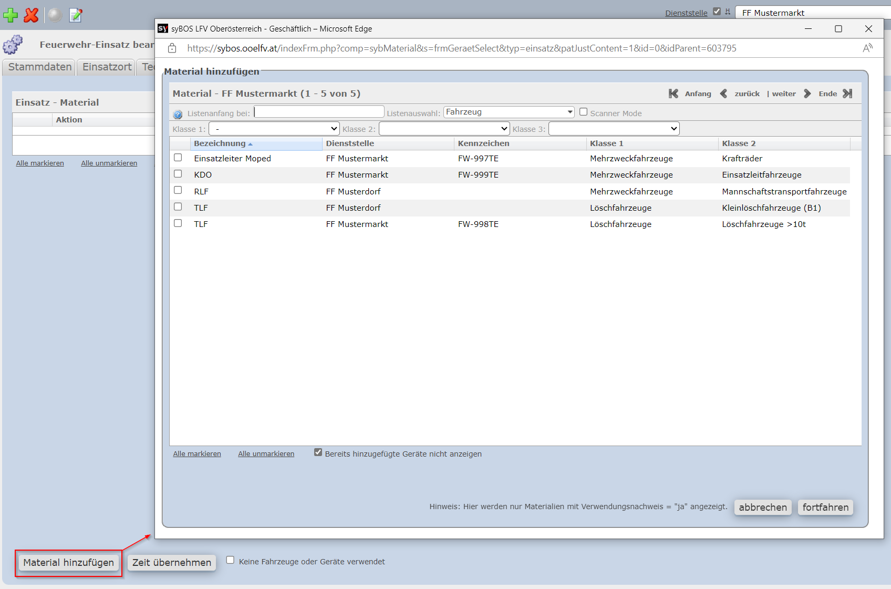
Task: Click the FF Mustermarkt Dienststelle field
Action: pos(813,13)
